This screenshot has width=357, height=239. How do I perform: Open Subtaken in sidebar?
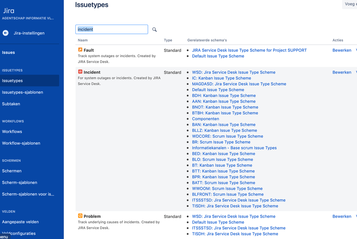[11, 104]
